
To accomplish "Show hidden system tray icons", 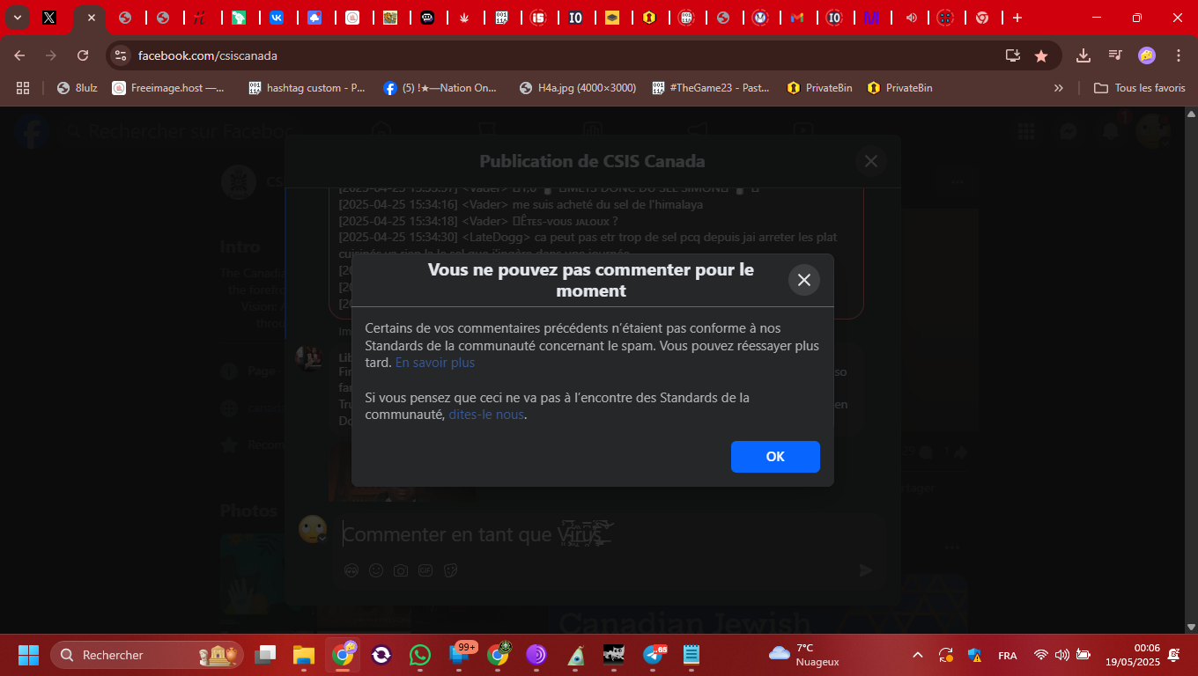I will coord(918,655).
